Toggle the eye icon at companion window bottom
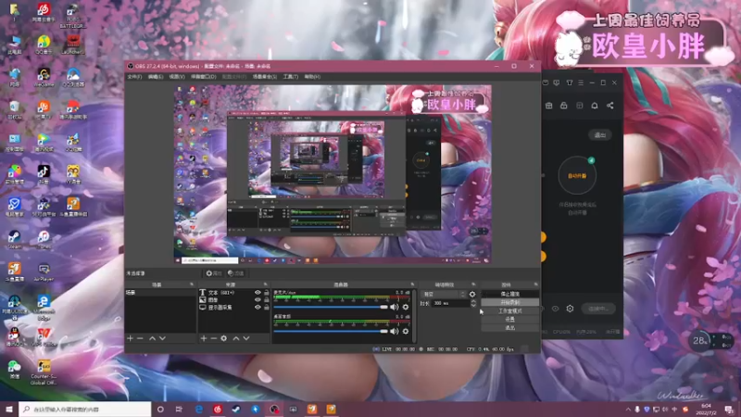This screenshot has height=417, width=741. pyautogui.click(x=555, y=309)
